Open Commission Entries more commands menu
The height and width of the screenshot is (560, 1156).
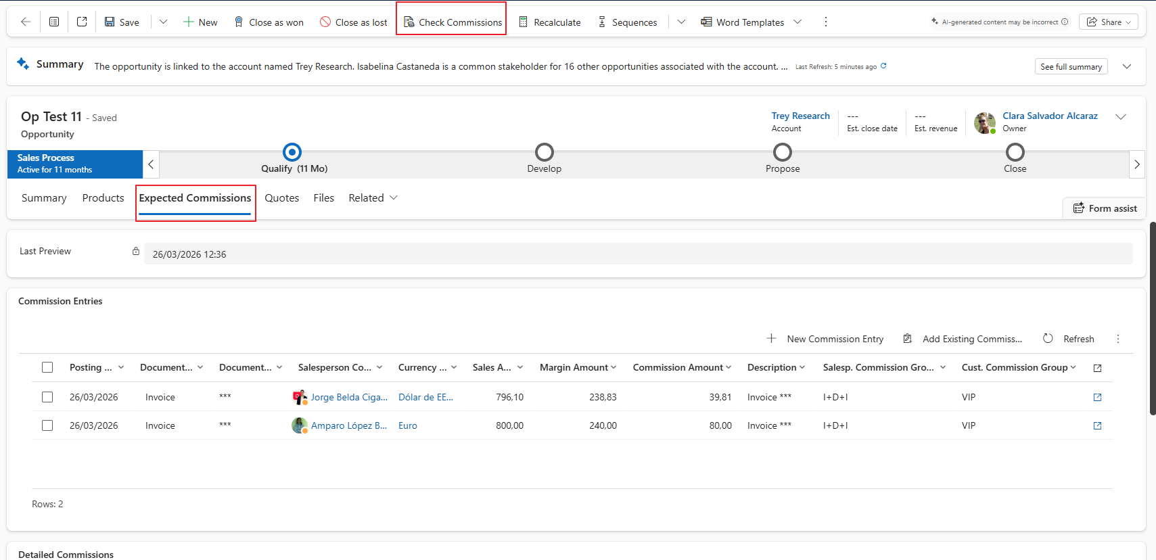point(1118,339)
